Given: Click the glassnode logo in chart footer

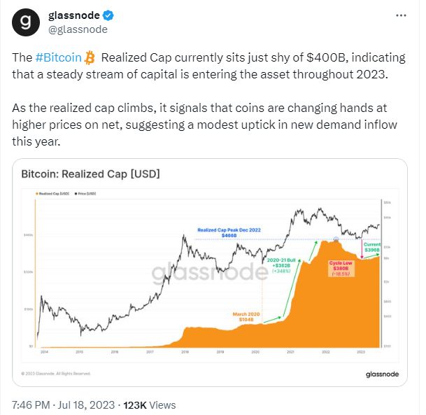Looking at the screenshot, I should (381, 374).
